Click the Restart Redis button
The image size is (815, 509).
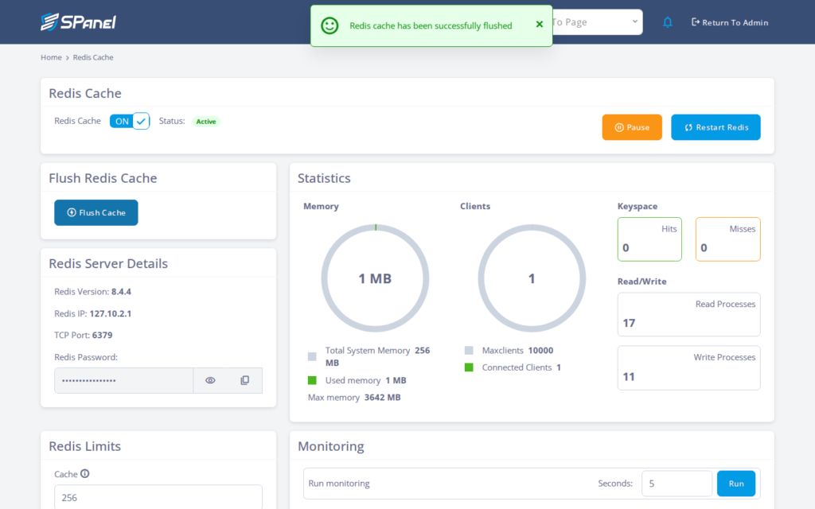coord(716,127)
